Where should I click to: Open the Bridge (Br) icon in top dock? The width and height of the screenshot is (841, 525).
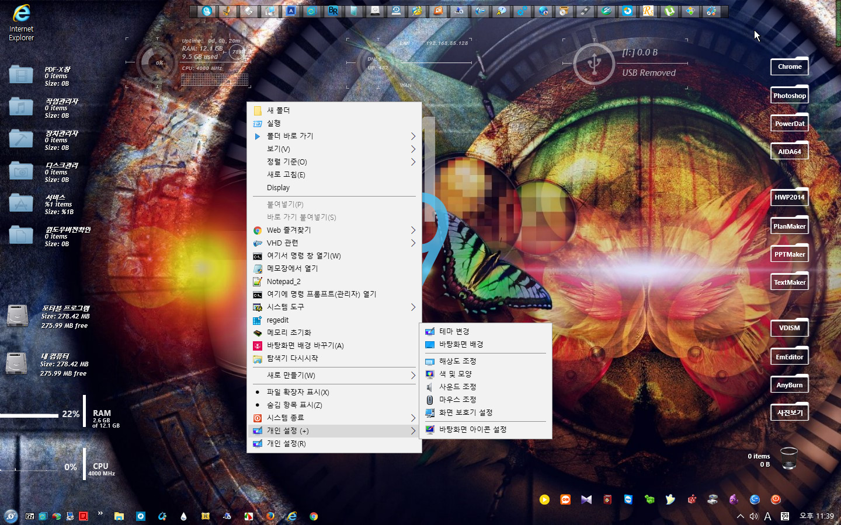(333, 10)
